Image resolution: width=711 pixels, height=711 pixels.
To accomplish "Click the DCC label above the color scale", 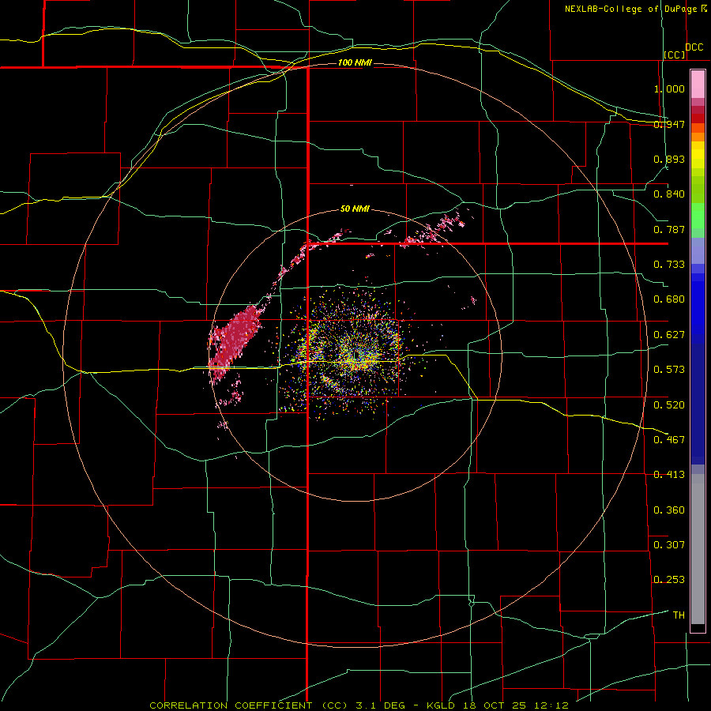I will tap(694, 47).
